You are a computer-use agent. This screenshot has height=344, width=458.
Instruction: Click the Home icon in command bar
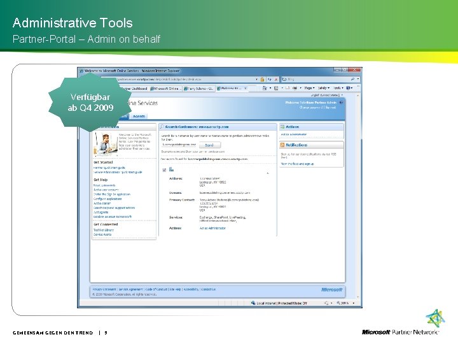click(265, 88)
